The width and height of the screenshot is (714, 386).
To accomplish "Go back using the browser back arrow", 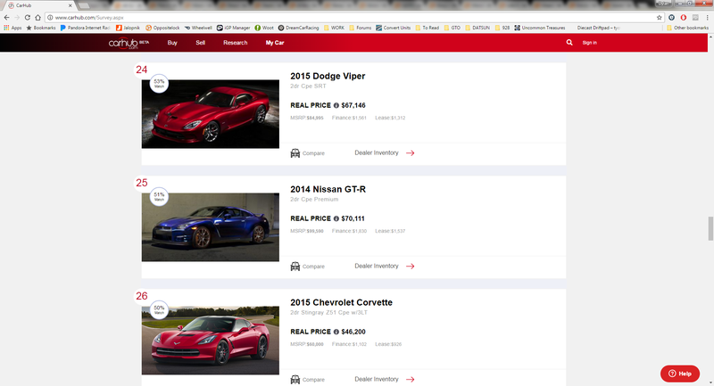I will click(x=6, y=17).
